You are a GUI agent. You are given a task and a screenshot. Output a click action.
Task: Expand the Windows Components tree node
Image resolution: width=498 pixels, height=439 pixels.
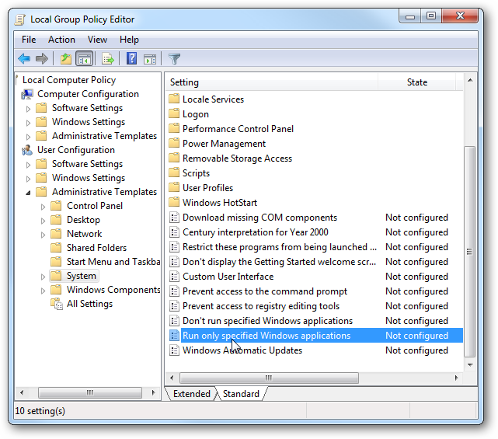43,291
